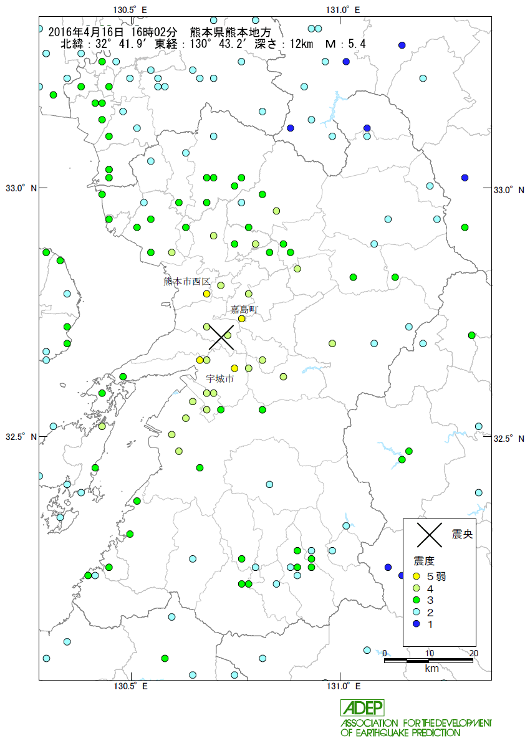Click the 宇城市 place label
Viewport: 530px width, 741px height.
pos(220,379)
